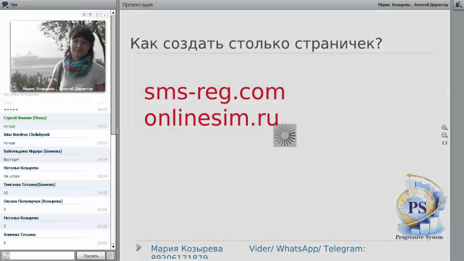The height and width of the screenshot is (261, 464).
Task: Click the presenter webcam video thumbnail
Action: pyautogui.click(x=58, y=56)
